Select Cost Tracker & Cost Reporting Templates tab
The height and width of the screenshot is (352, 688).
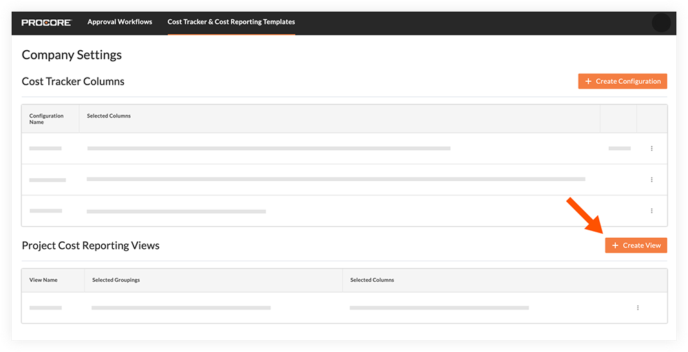(x=231, y=22)
